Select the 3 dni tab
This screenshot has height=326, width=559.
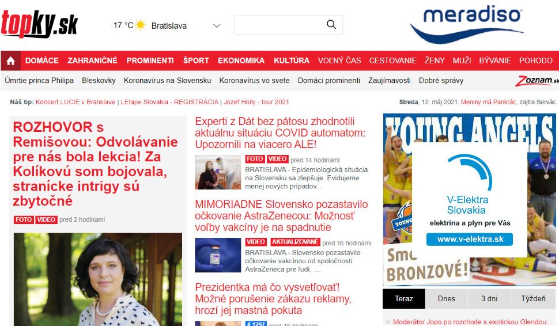click(x=489, y=298)
